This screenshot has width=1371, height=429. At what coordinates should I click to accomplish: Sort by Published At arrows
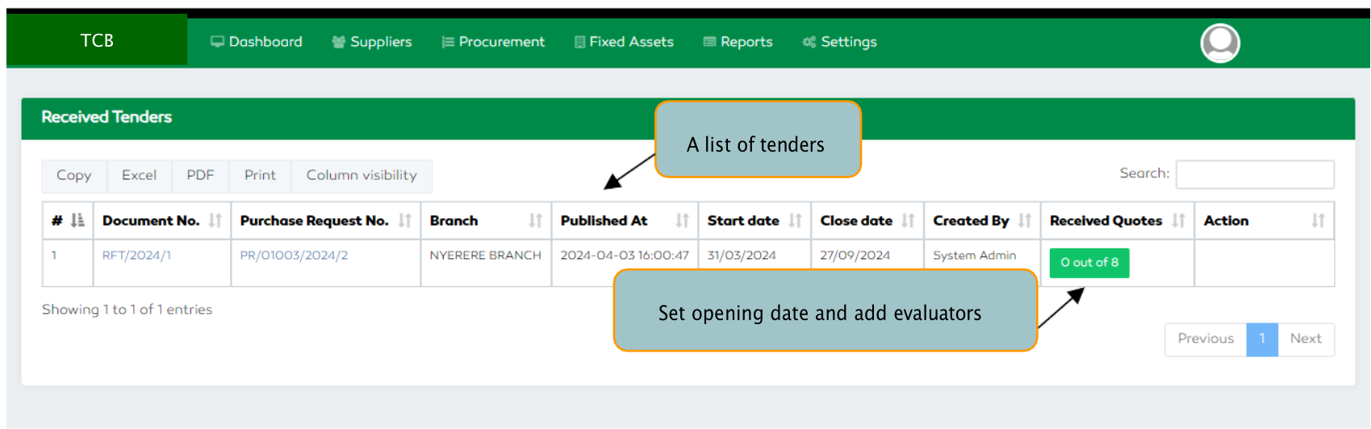[x=683, y=220]
